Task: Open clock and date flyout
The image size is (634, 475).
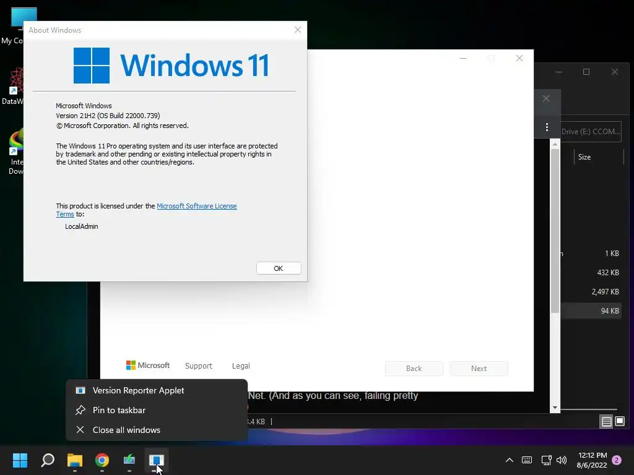Action: pos(592,460)
